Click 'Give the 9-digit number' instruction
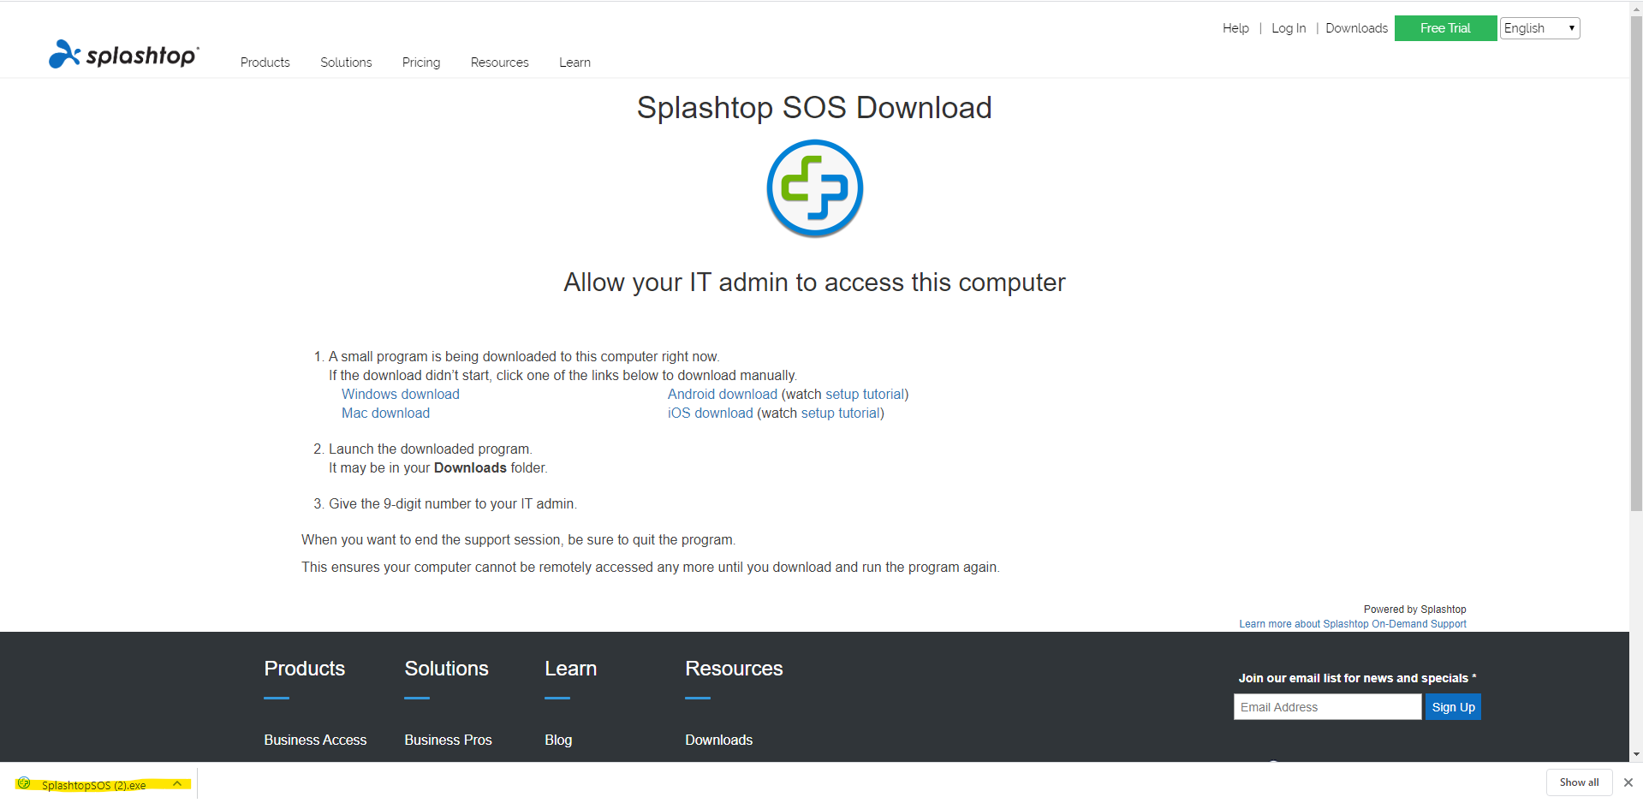The width and height of the screenshot is (1643, 803). 453,503
